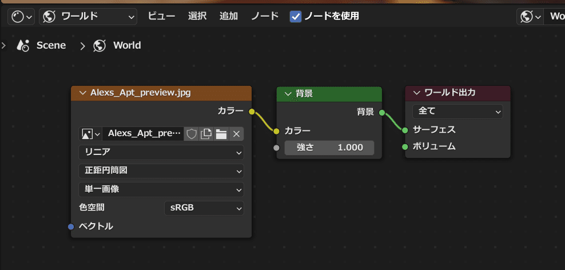Unlink the image with X icon
Image resolution: width=565 pixels, height=270 pixels.
click(x=236, y=134)
